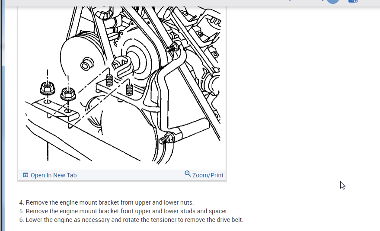This screenshot has width=380, height=231.
Task: Click step 5 text about studs and spacer
Action: (x=124, y=211)
